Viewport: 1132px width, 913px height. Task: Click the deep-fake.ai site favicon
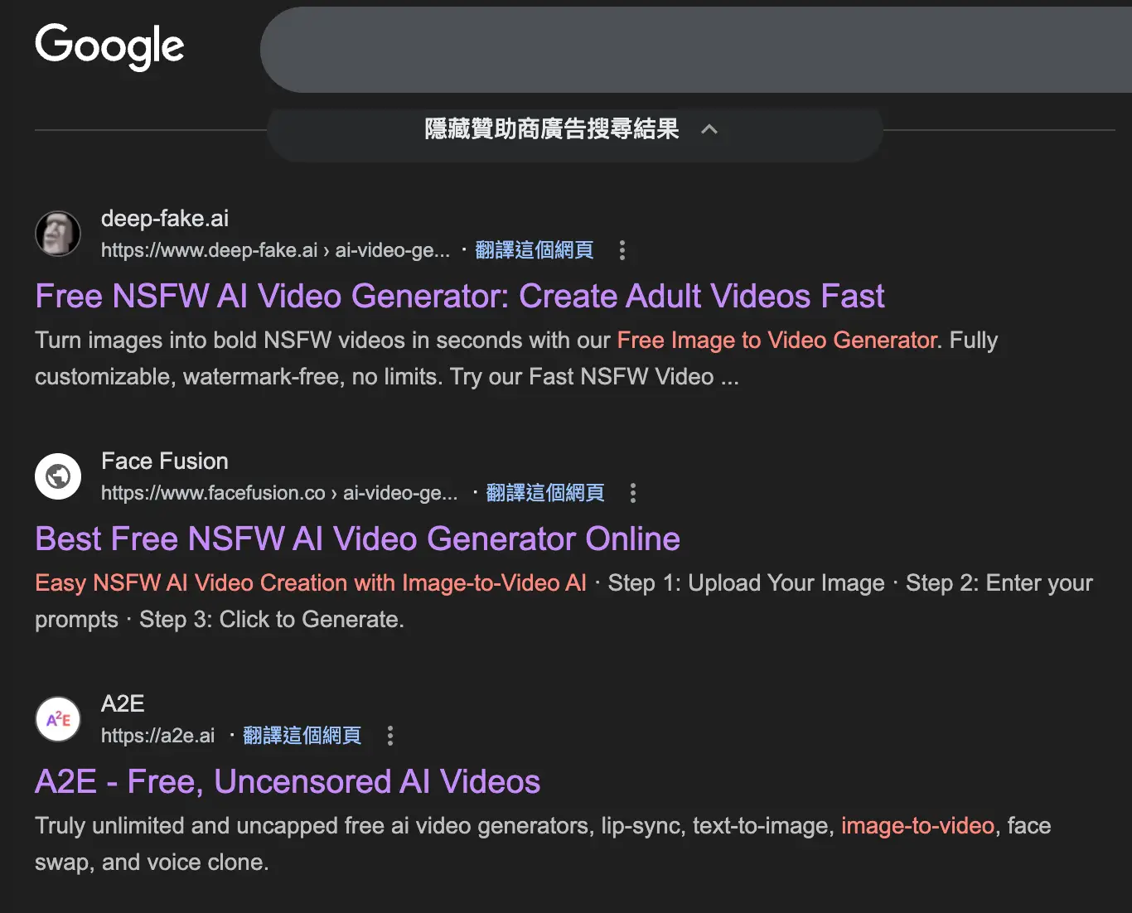[58, 234]
